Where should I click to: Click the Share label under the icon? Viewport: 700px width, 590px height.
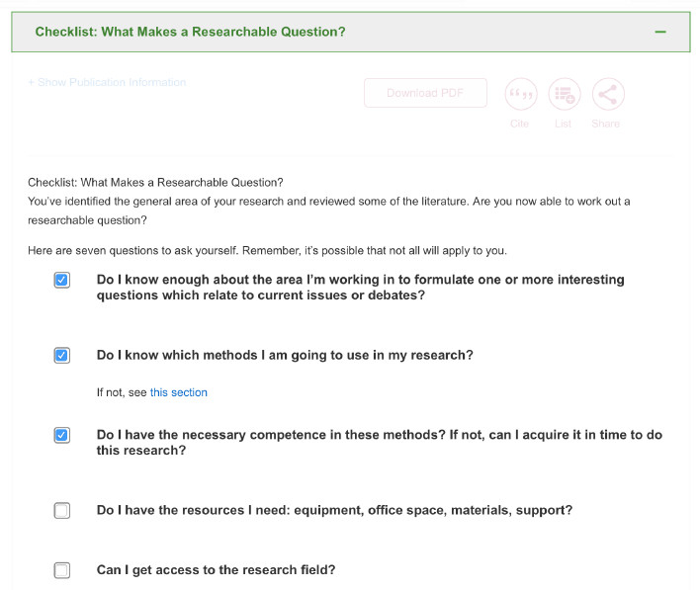(x=605, y=124)
